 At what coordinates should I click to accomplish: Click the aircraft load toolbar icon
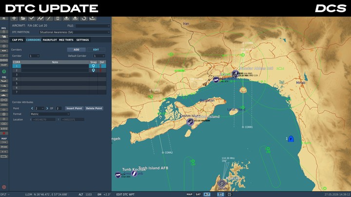click(x=93, y=18)
